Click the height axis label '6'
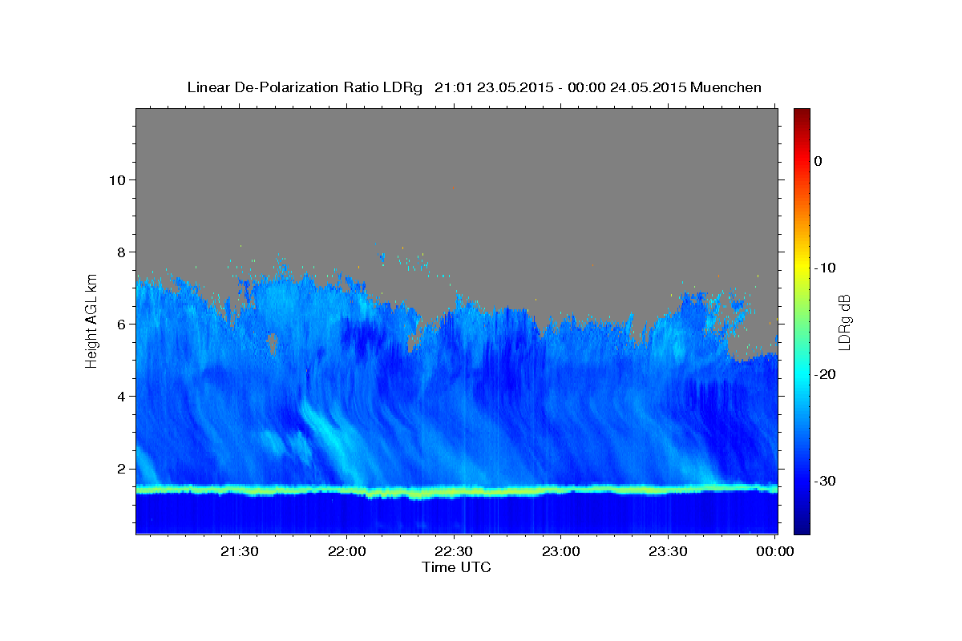 pos(119,324)
